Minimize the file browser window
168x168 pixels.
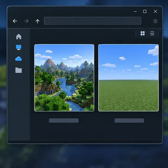tap(135, 12)
